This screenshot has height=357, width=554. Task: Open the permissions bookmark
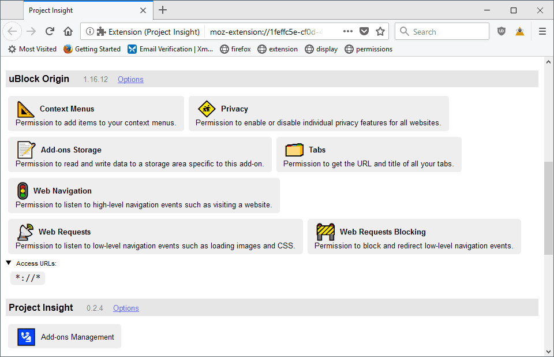click(369, 49)
